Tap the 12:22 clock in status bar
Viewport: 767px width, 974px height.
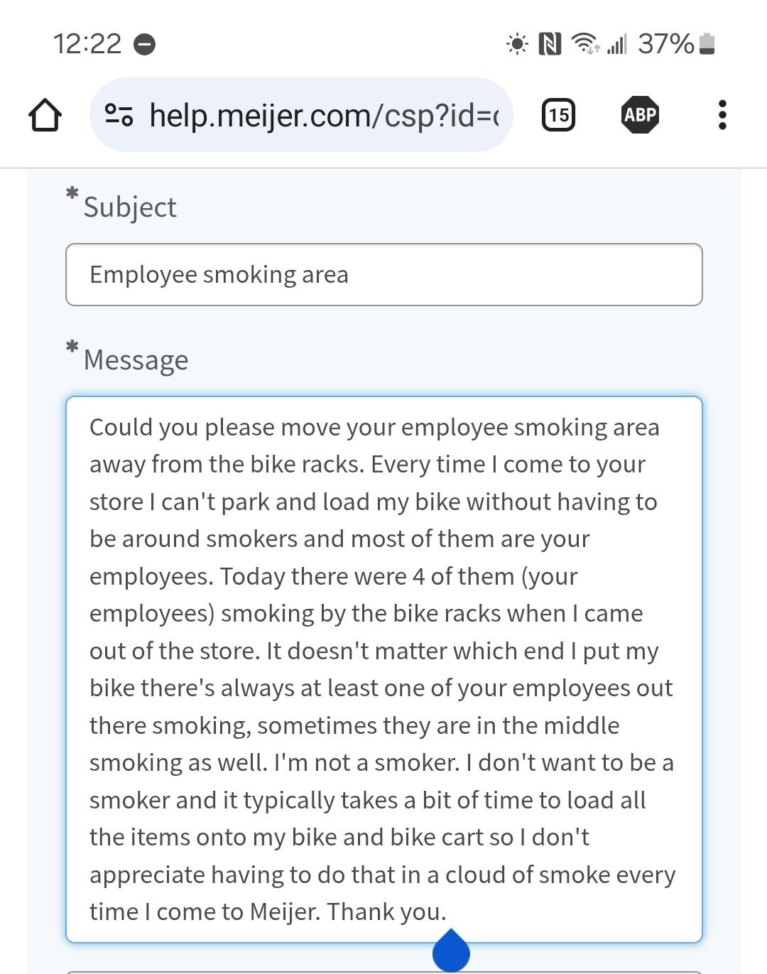[87, 44]
